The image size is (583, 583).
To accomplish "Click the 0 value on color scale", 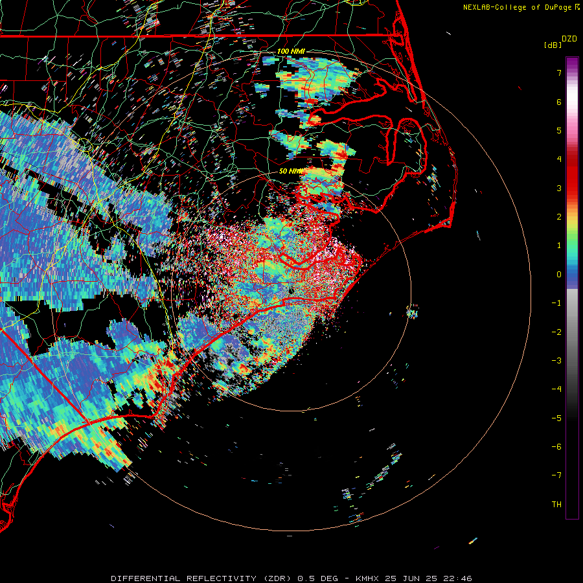I will click(559, 275).
